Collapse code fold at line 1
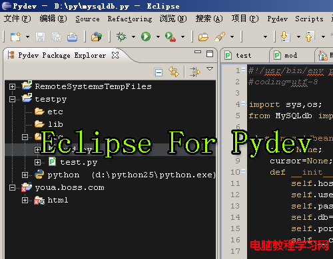333x259 pixels. 244,69
